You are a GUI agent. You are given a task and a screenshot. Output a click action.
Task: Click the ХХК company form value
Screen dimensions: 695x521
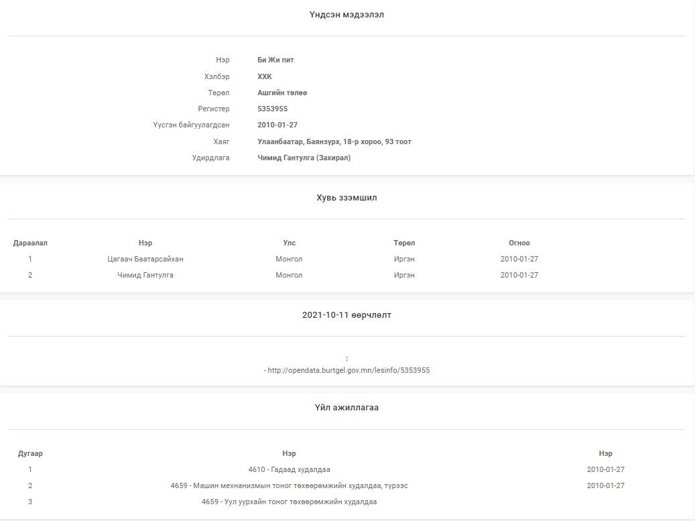265,76
